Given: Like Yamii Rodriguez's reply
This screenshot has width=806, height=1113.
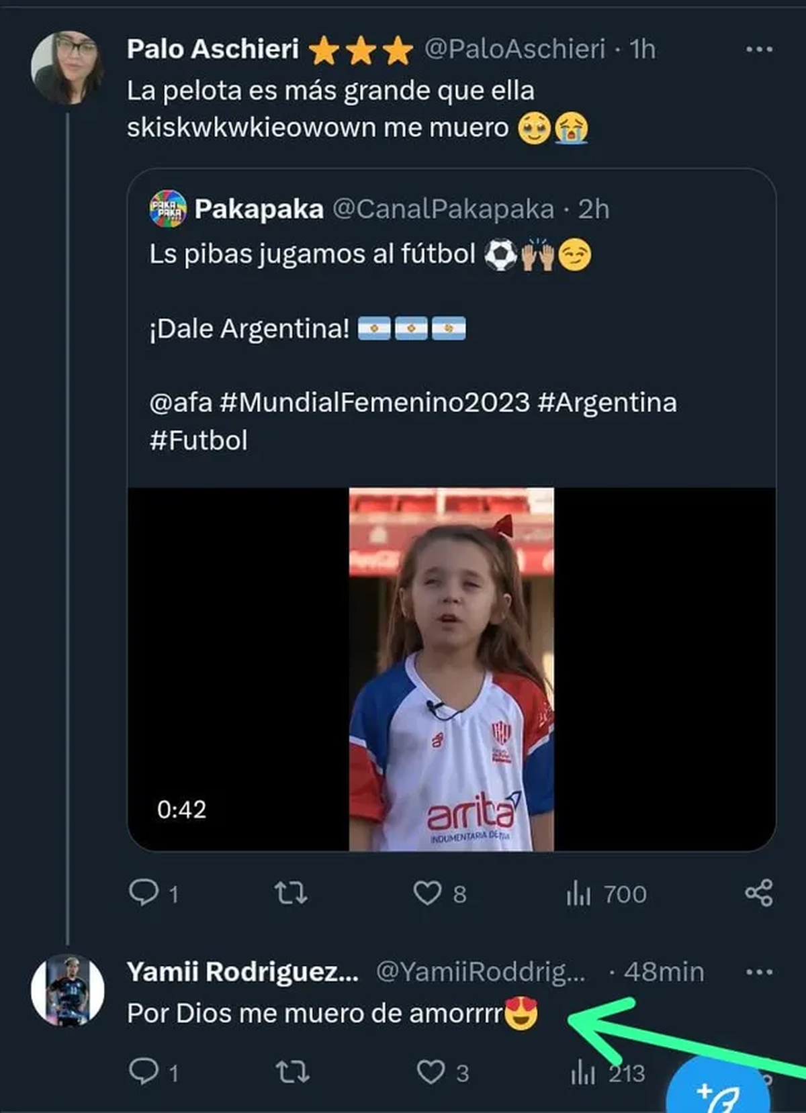Looking at the screenshot, I should [431, 1072].
